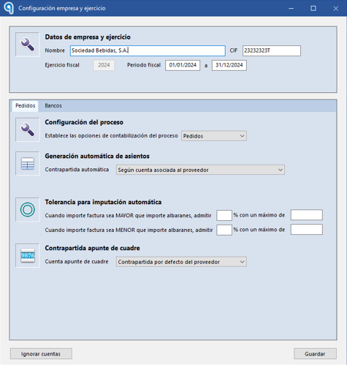The width and height of the screenshot is (347, 365).
Task: Click the 'Configuración del proceso' heading
Action: pos(84,122)
